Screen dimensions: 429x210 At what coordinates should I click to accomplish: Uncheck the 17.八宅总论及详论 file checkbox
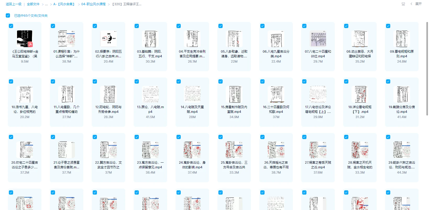[x=304, y=81]
